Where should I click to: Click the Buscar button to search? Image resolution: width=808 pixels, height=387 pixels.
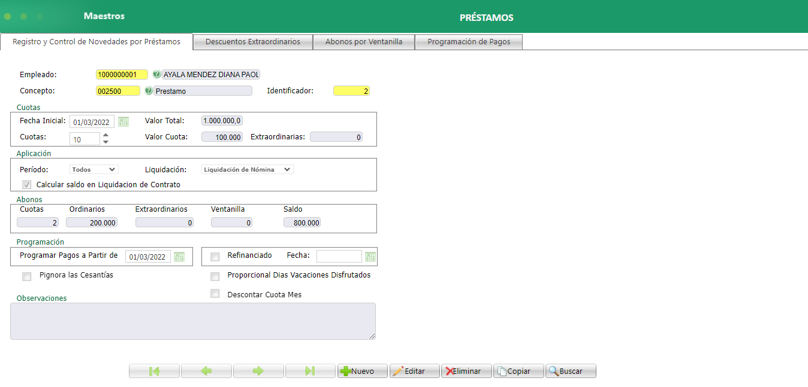[570, 370]
